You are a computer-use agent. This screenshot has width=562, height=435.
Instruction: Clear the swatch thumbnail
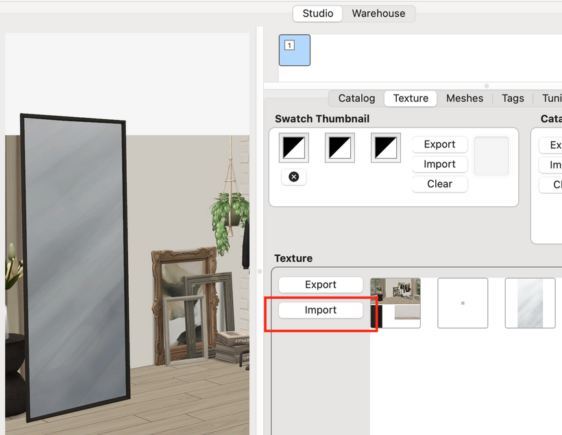(x=439, y=184)
